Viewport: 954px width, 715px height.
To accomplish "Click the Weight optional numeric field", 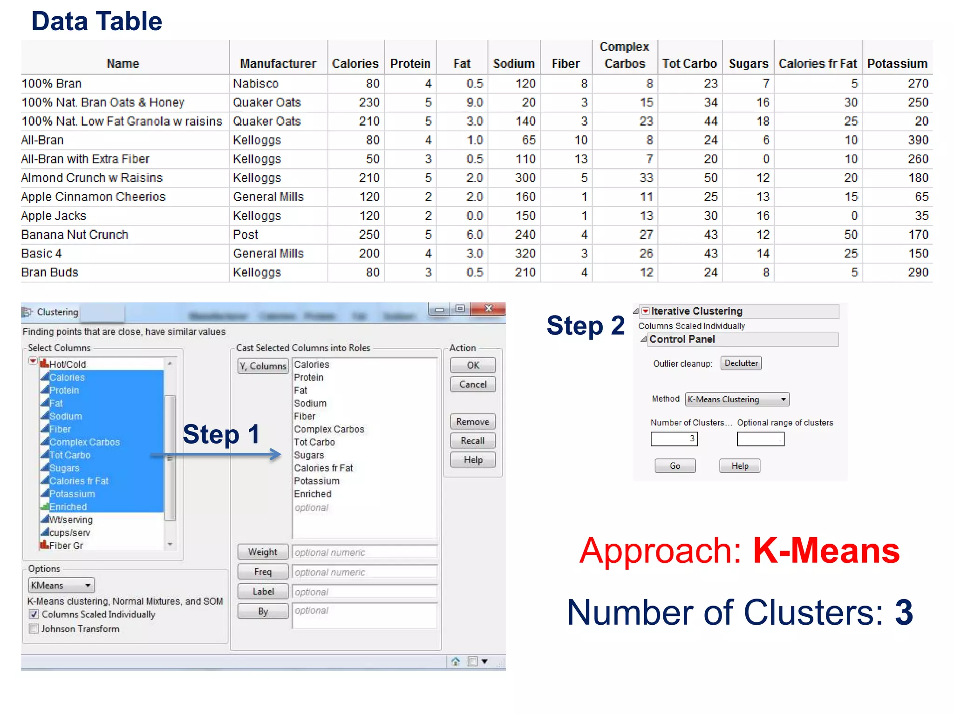I will click(365, 553).
